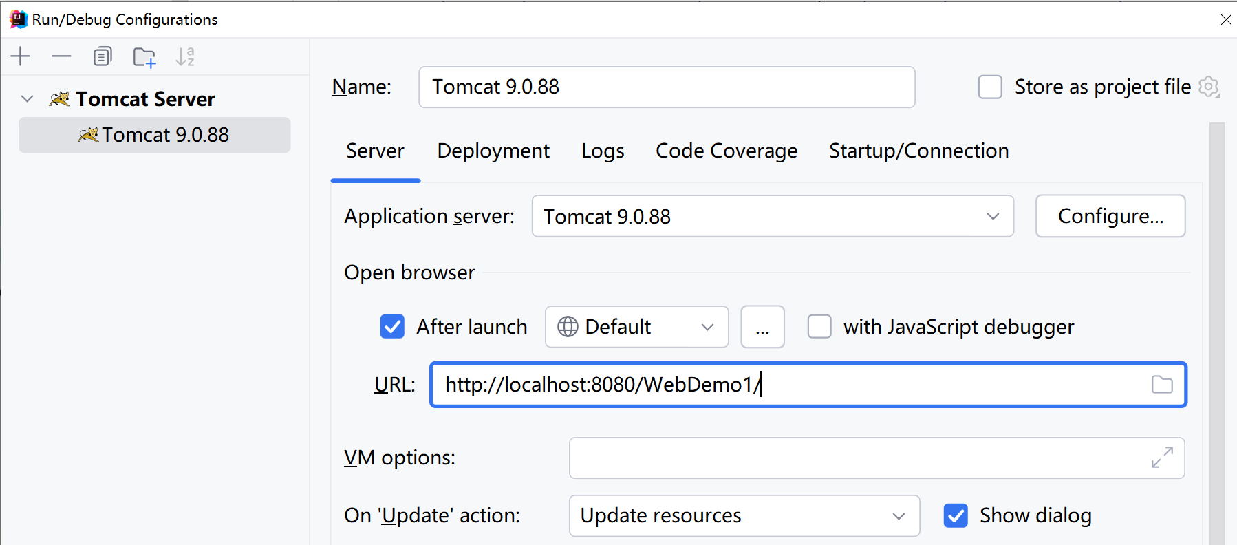
Task: Click the browser ellipsis (...) button
Action: pyautogui.click(x=762, y=327)
